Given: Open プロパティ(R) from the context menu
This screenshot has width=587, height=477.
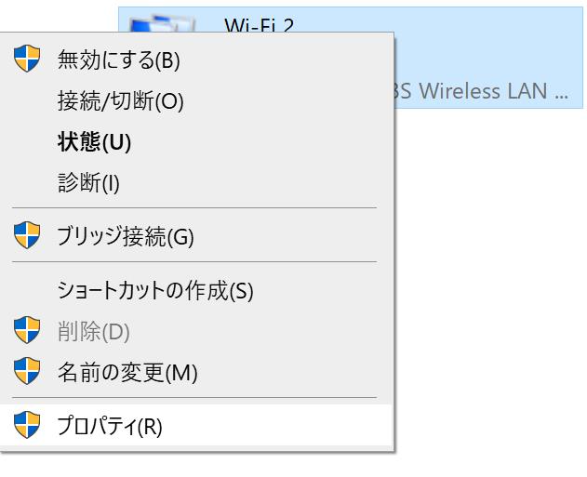Looking at the screenshot, I should [110, 427].
